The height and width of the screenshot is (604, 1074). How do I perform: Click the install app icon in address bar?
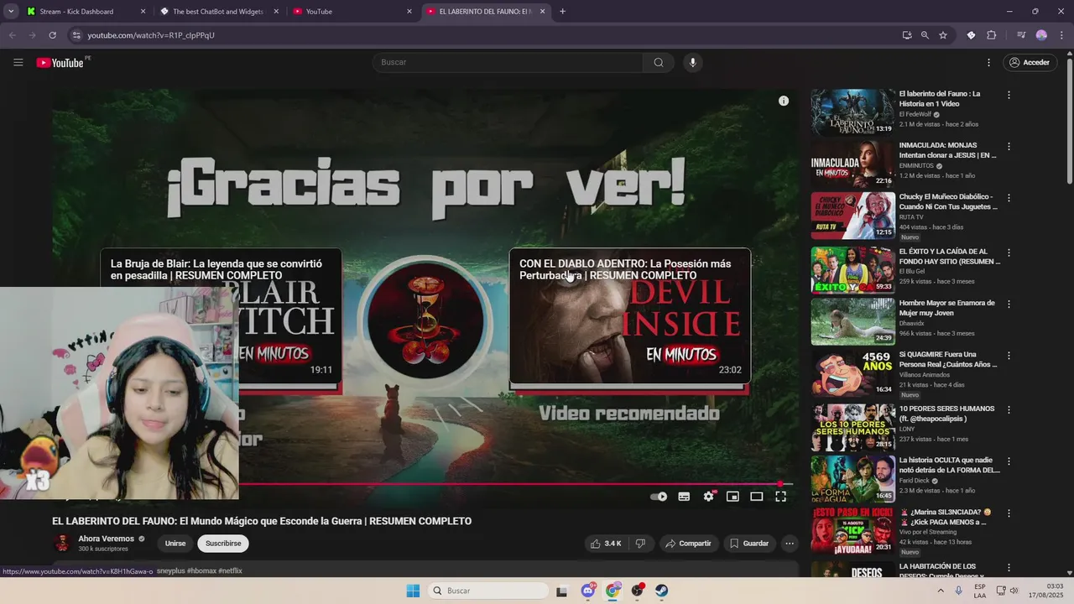coord(906,35)
